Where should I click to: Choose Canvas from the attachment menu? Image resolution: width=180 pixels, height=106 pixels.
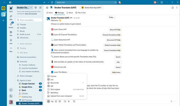point(66,76)
